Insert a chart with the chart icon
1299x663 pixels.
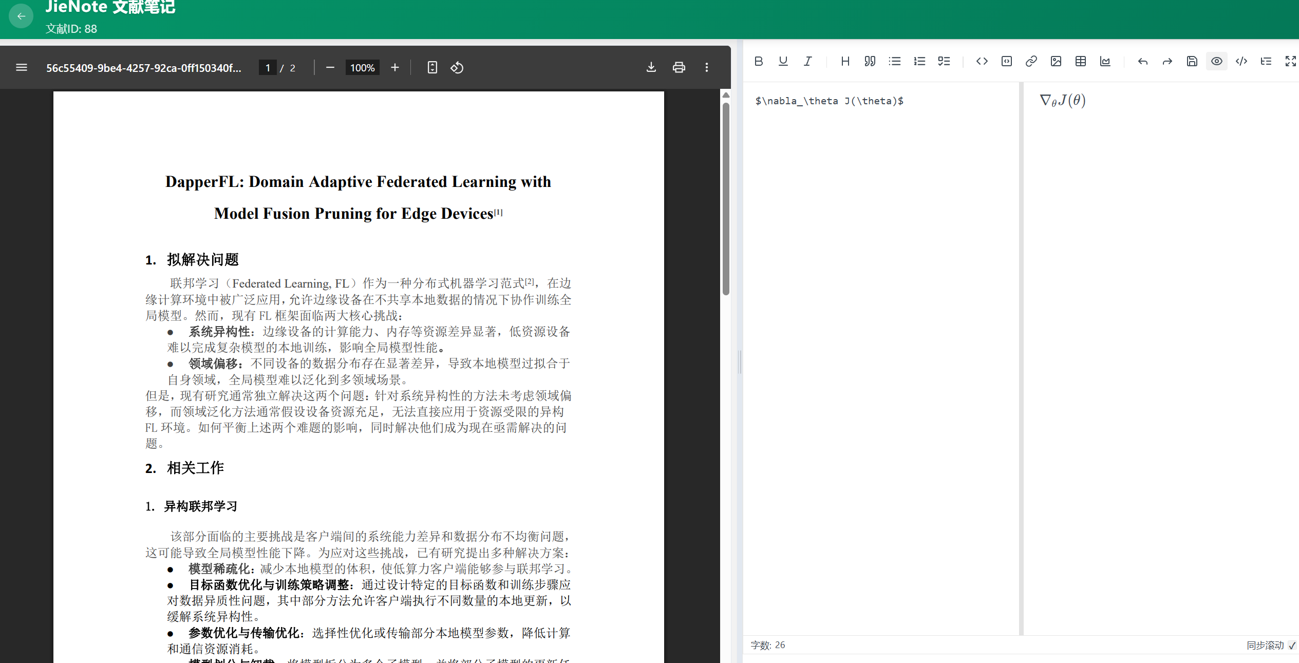[1105, 62]
